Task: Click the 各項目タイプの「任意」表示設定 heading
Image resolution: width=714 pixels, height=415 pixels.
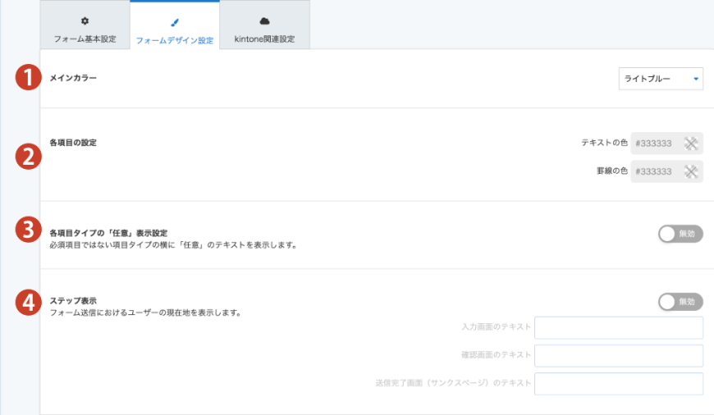Action: pyautogui.click(x=108, y=233)
